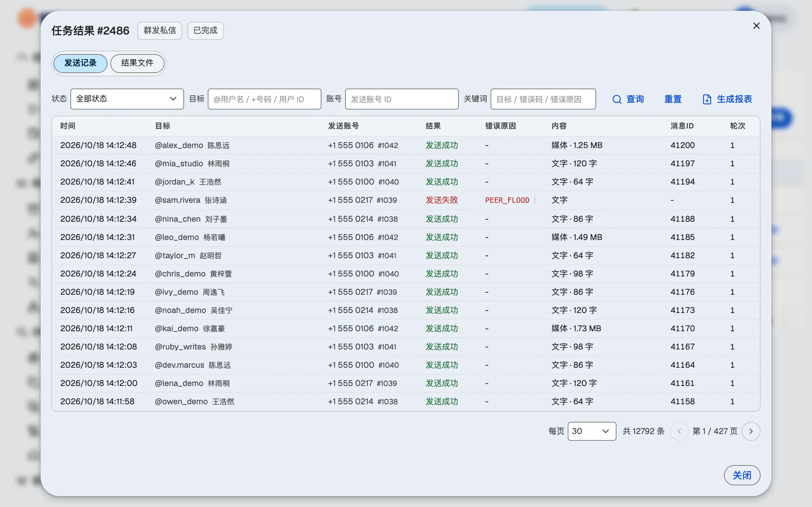Click message ID 41176
This screenshot has width=812, height=507.
[x=682, y=292]
